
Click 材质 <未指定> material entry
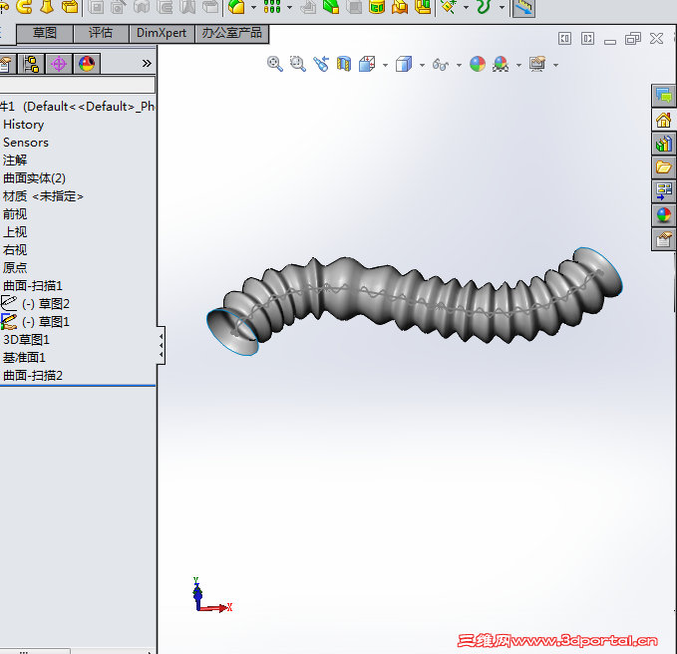click(x=43, y=196)
